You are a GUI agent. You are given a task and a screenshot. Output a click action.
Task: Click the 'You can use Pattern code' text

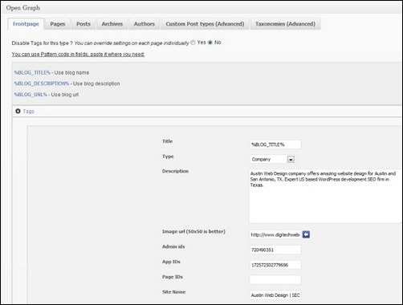[78, 54]
